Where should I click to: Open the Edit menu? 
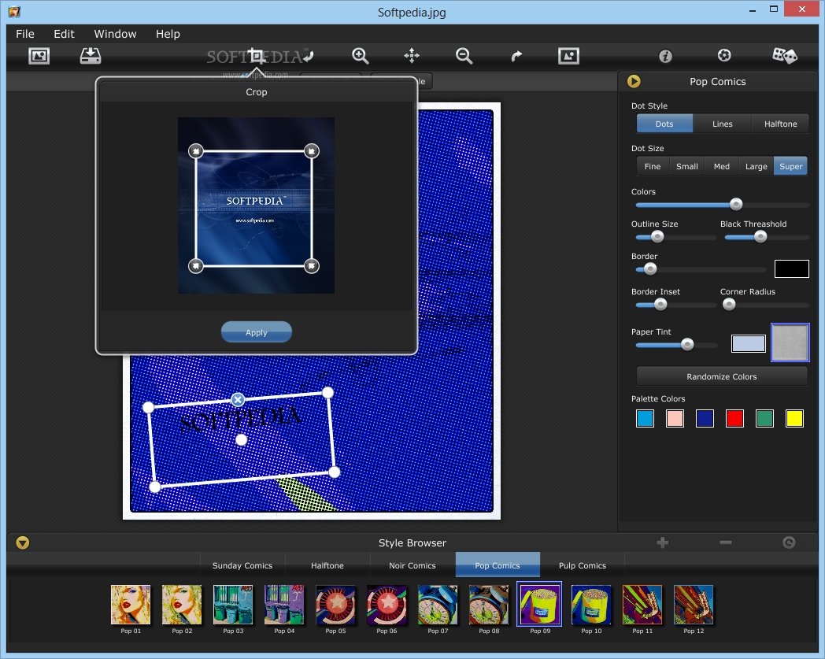[64, 34]
